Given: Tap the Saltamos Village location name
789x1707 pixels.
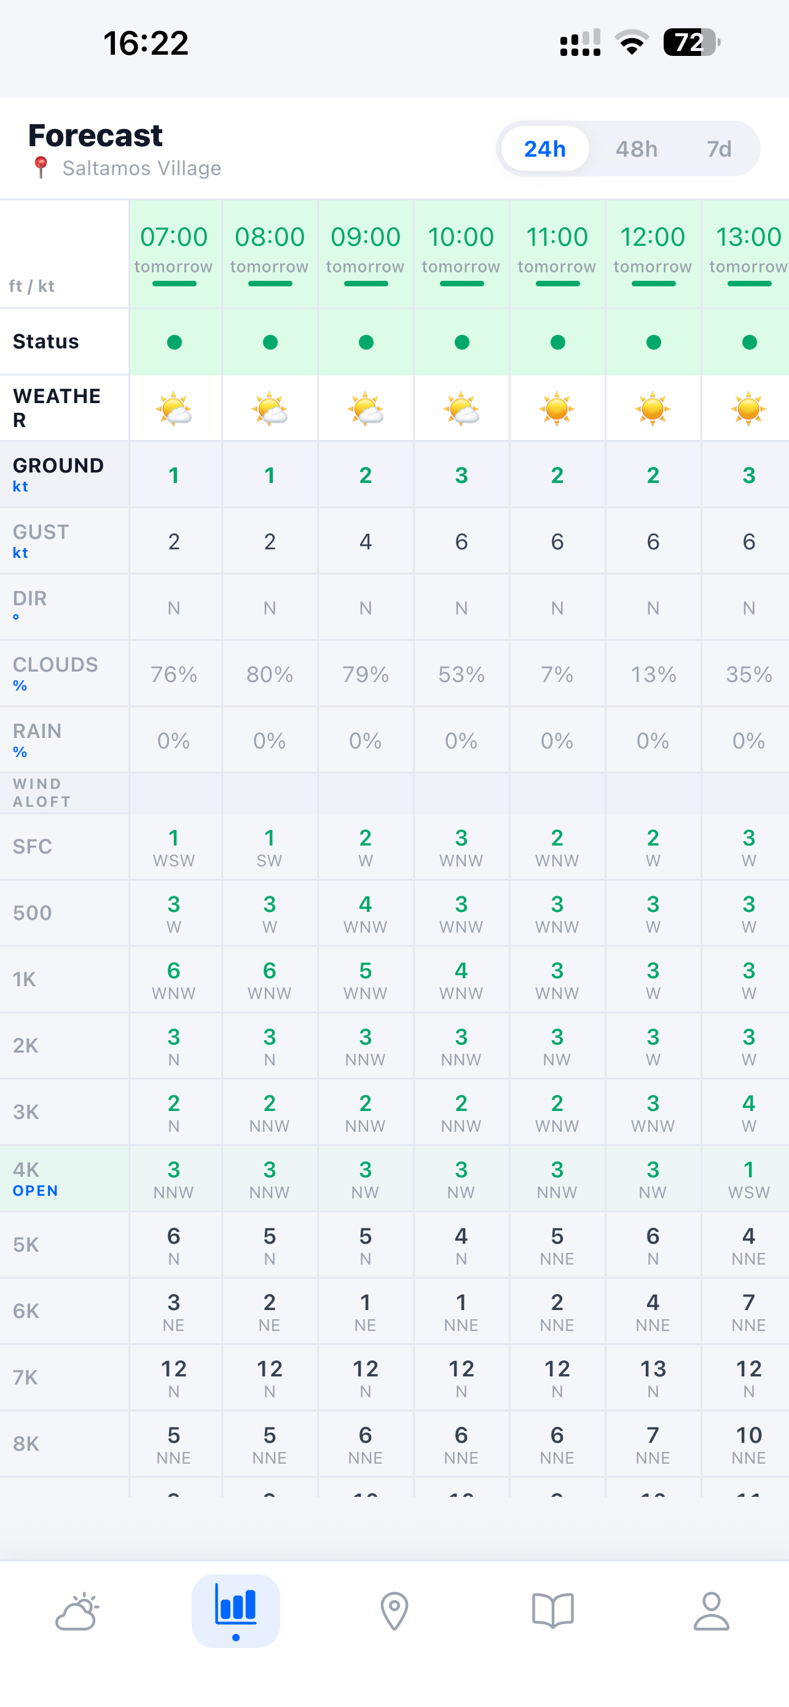Looking at the screenshot, I should pos(142,168).
